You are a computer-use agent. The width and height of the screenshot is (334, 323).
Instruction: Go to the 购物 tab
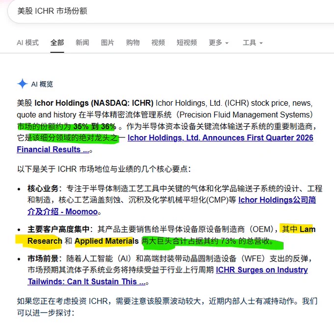coord(133,43)
